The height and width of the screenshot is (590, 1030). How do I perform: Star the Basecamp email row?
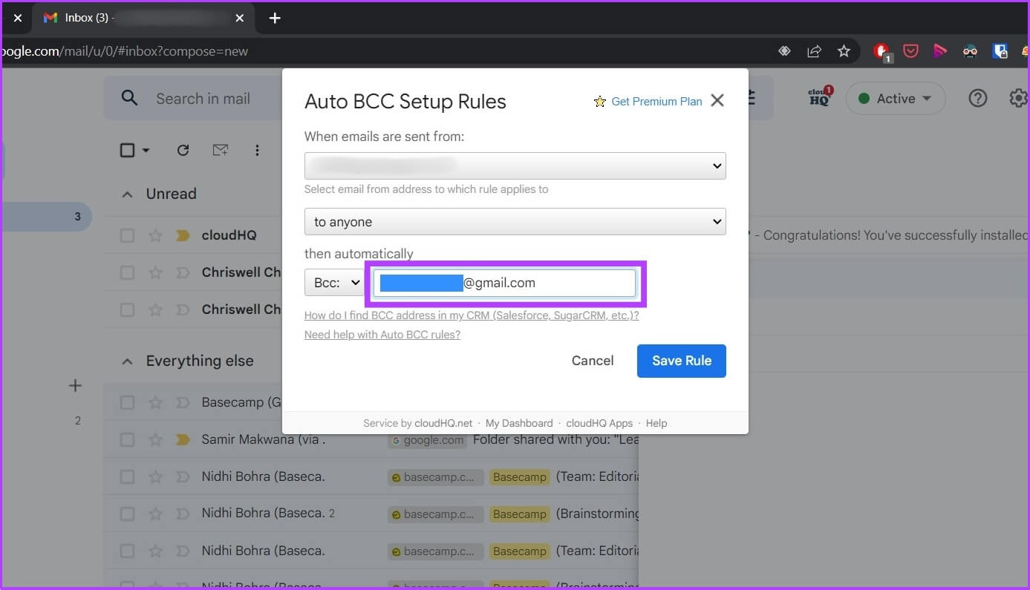pyautogui.click(x=155, y=402)
